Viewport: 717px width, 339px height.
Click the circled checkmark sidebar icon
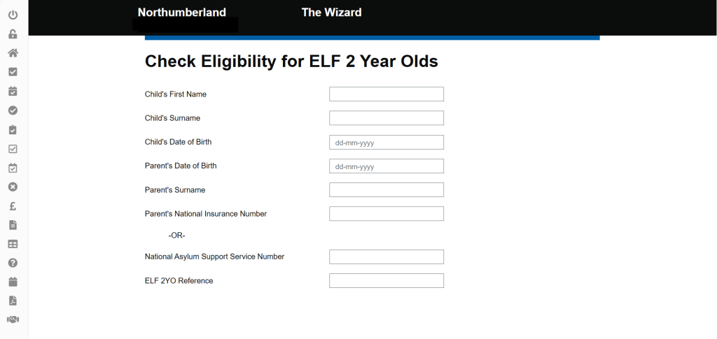pos(13,110)
